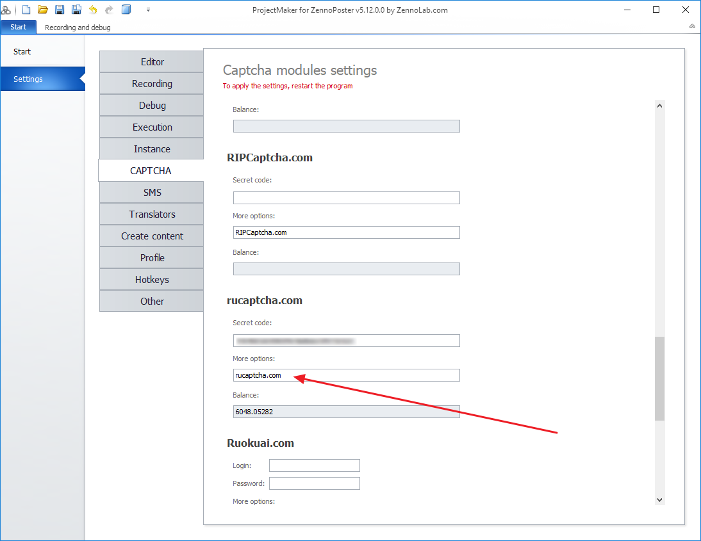Open the Create content settings section
Screen dimensions: 701x541
(x=152, y=236)
